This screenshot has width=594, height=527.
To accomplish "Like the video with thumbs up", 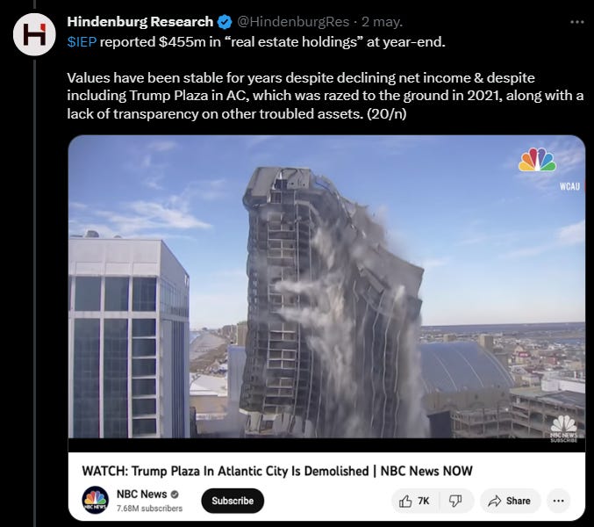I will 414,502.
